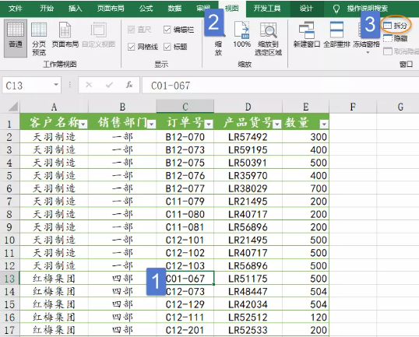Viewport: 419px width, 337px height.
Task: Expand the 订单号 filter dropdown arrow
Action: 209,124
